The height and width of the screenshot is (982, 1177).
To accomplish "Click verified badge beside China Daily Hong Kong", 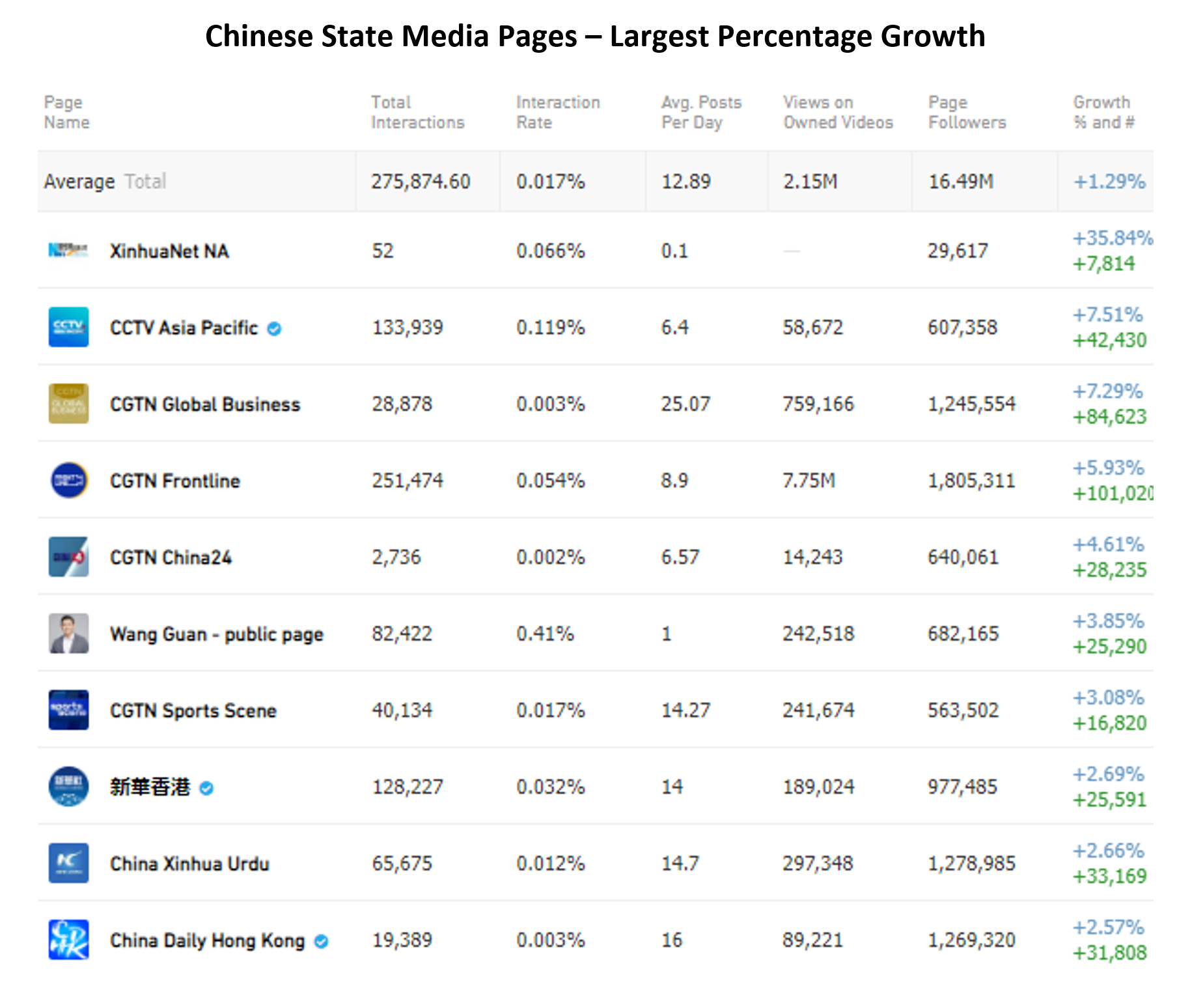I will pos(322,942).
